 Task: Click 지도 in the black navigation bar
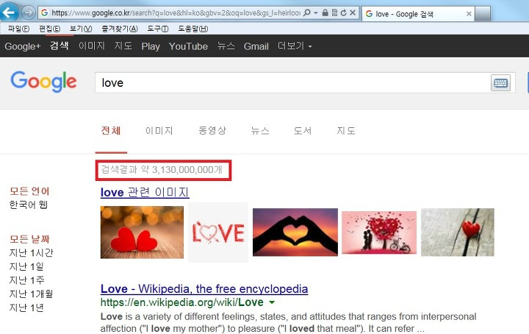click(123, 46)
